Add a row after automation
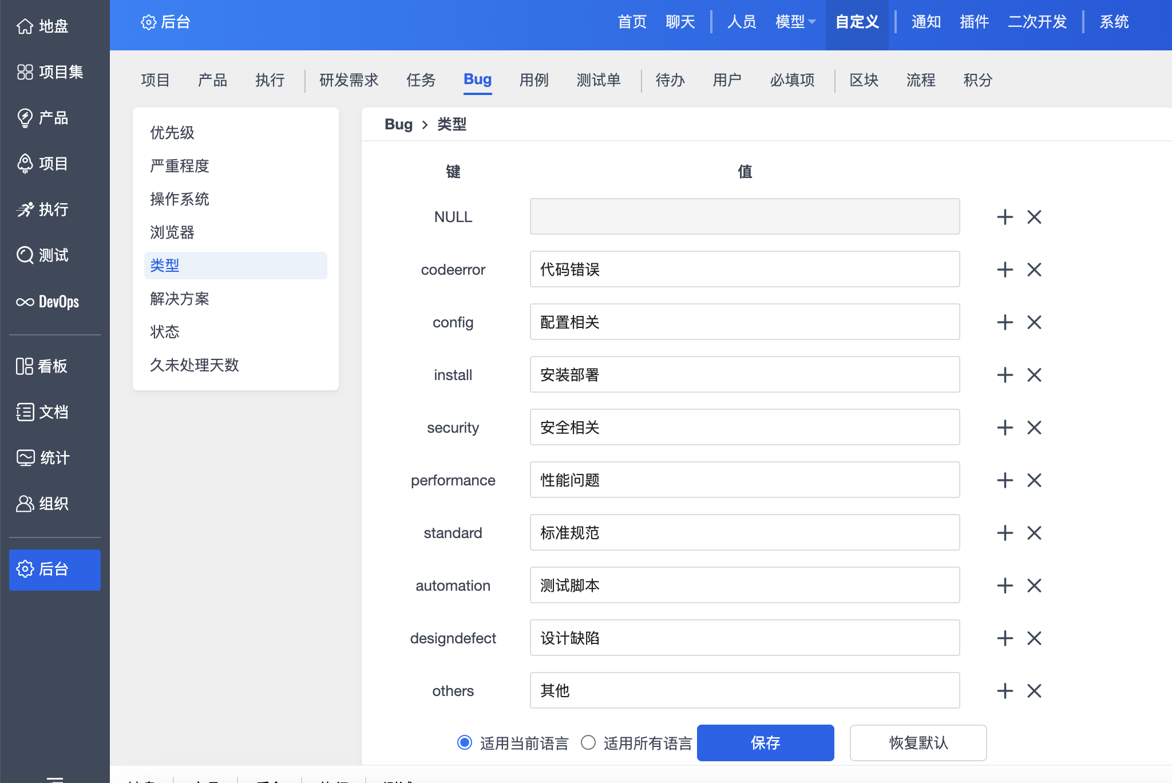Image resolution: width=1172 pixels, height=783 pixels. pos(1005,586)
